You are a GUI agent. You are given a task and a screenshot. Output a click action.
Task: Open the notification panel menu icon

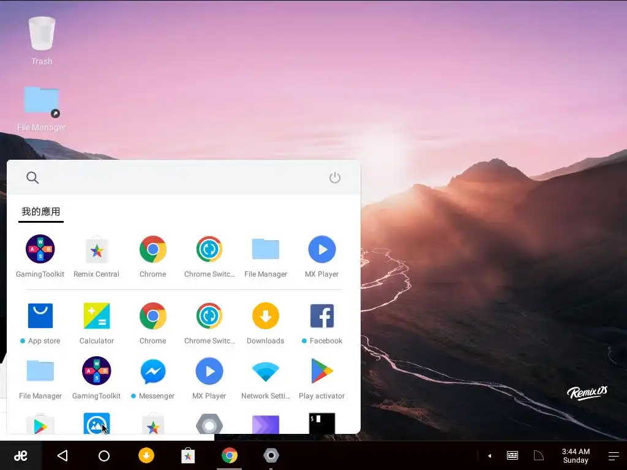tap(614, 456)
